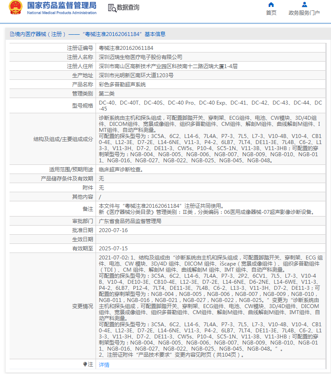Click the 政务服务门户 text label
The height and width of the screenshot is (374, 331).
point(304,13)
